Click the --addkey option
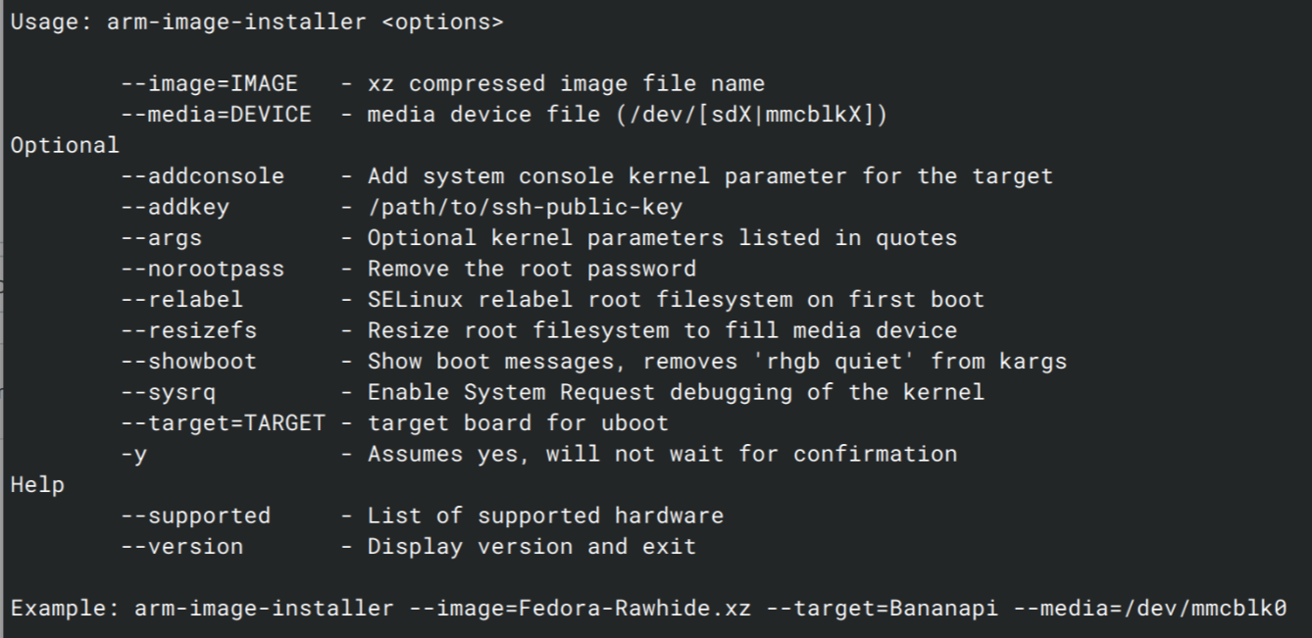This screenshot has height=638, width=1312. [175, 207]
